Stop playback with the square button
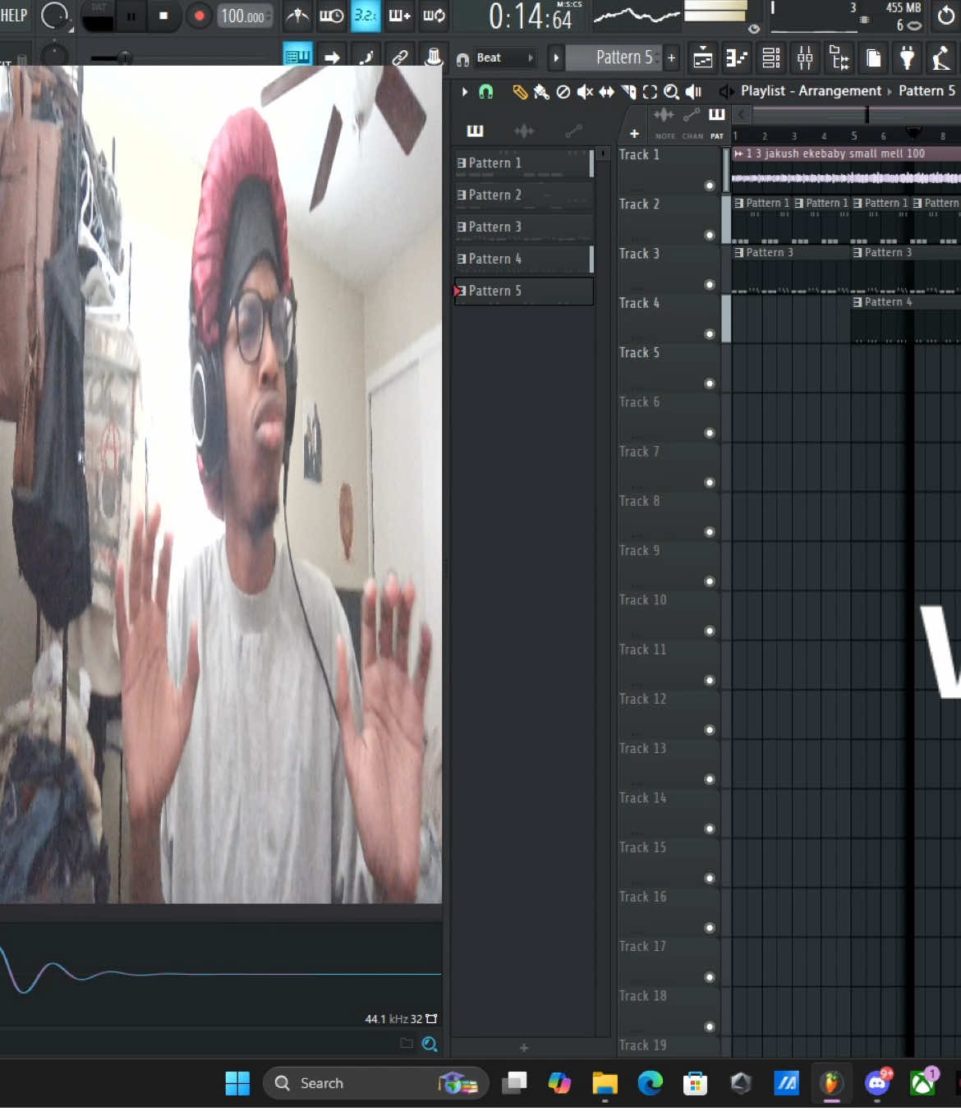 pyautogui.click(x=163, y=16)
